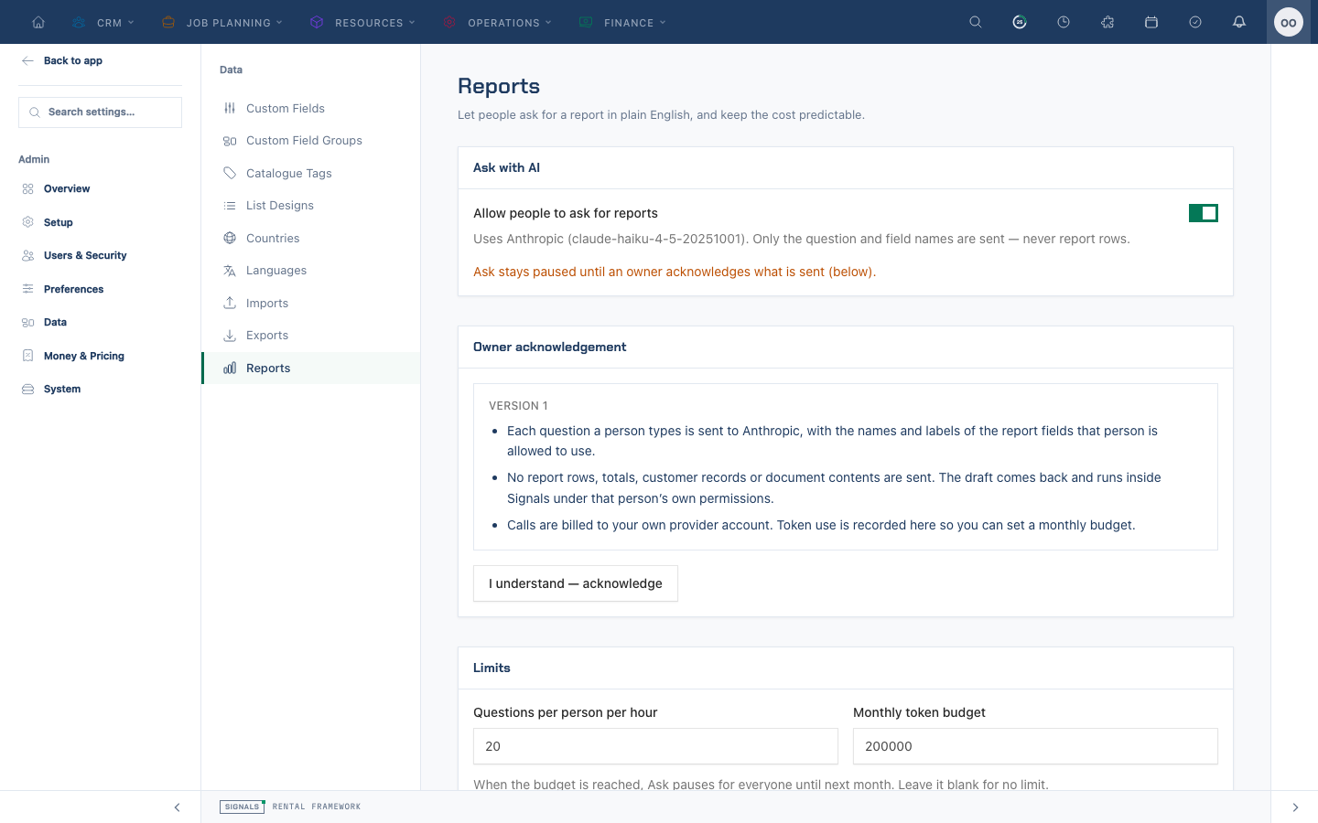Viewport: 1318px width, 823px height.
Task: Collapse the admin sidebar arrow
Action: tap(177, 807)
